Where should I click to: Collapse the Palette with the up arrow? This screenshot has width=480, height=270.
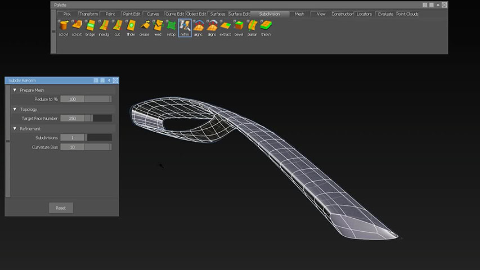point(438,5)
